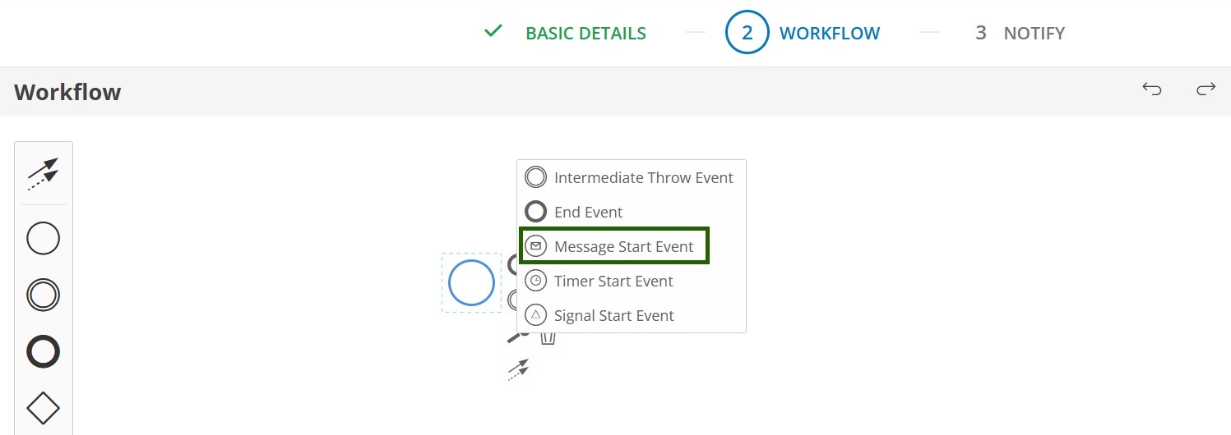Pick the end event bold circle in palette
Image resolution: width=1231 pixels, height=435 pixels.
pos(43,351)
